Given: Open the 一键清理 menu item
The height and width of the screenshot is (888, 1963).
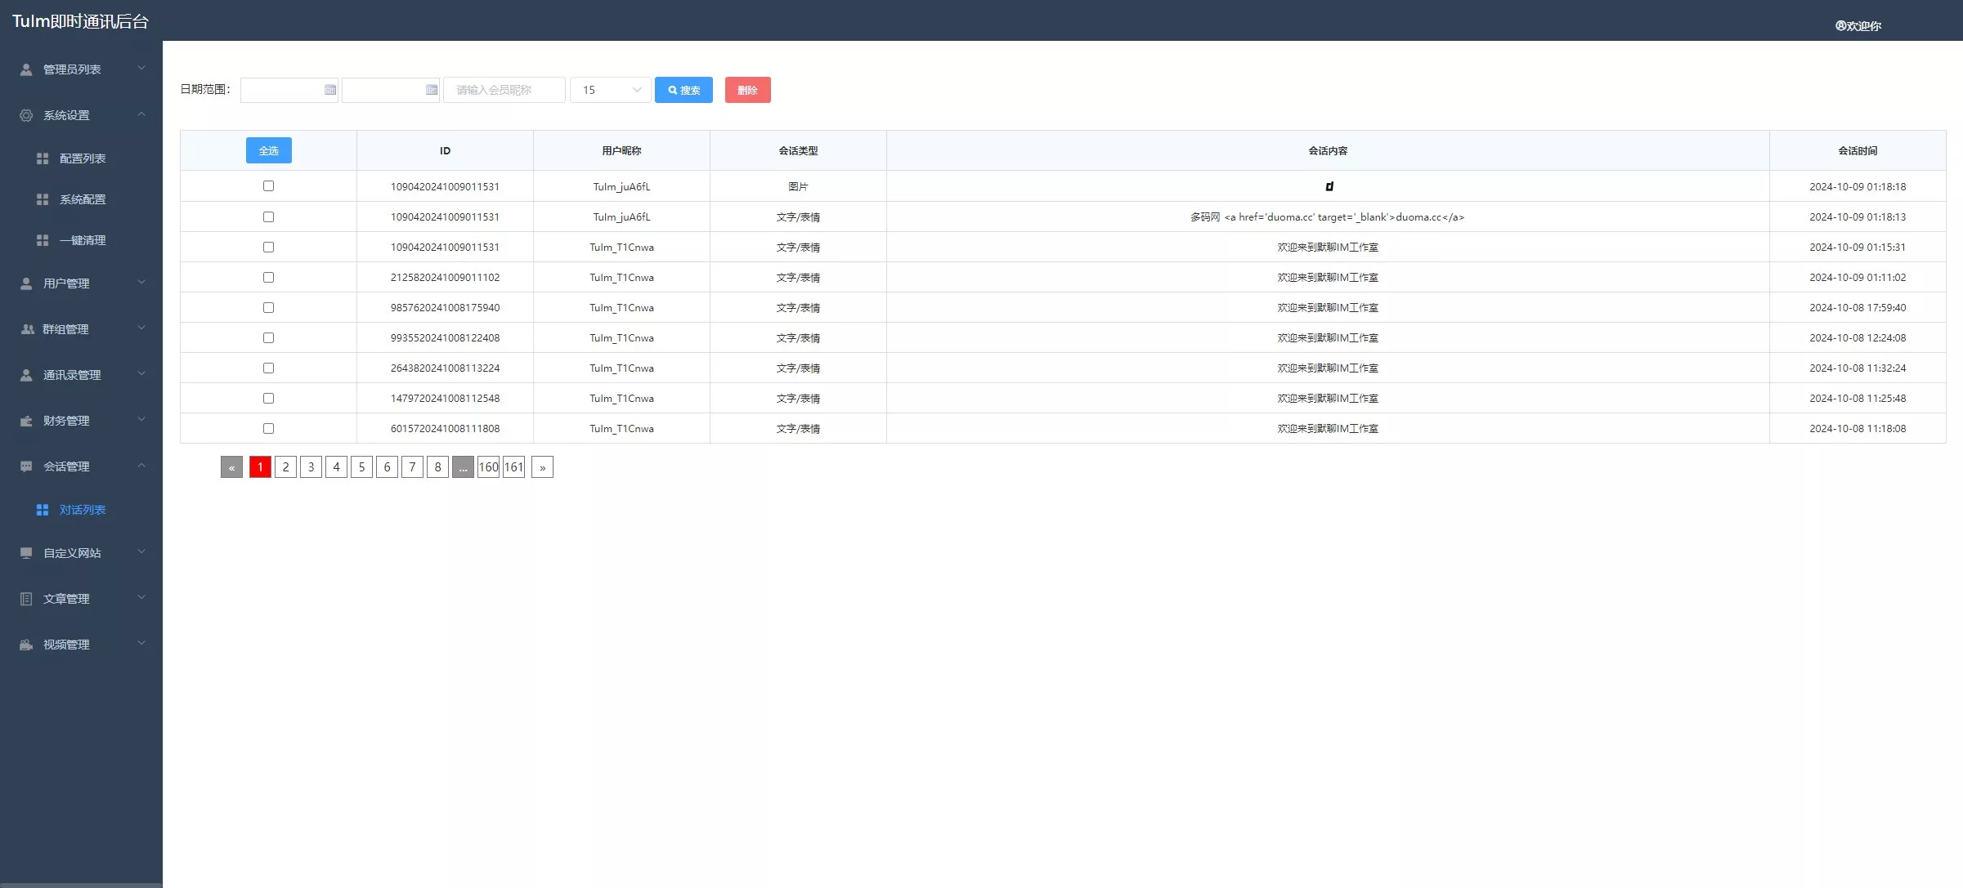Looking at the screenshot, I should (83, 240).
